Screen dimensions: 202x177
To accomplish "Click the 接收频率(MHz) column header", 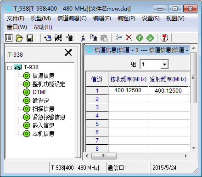I will click(x=128, y=79).
